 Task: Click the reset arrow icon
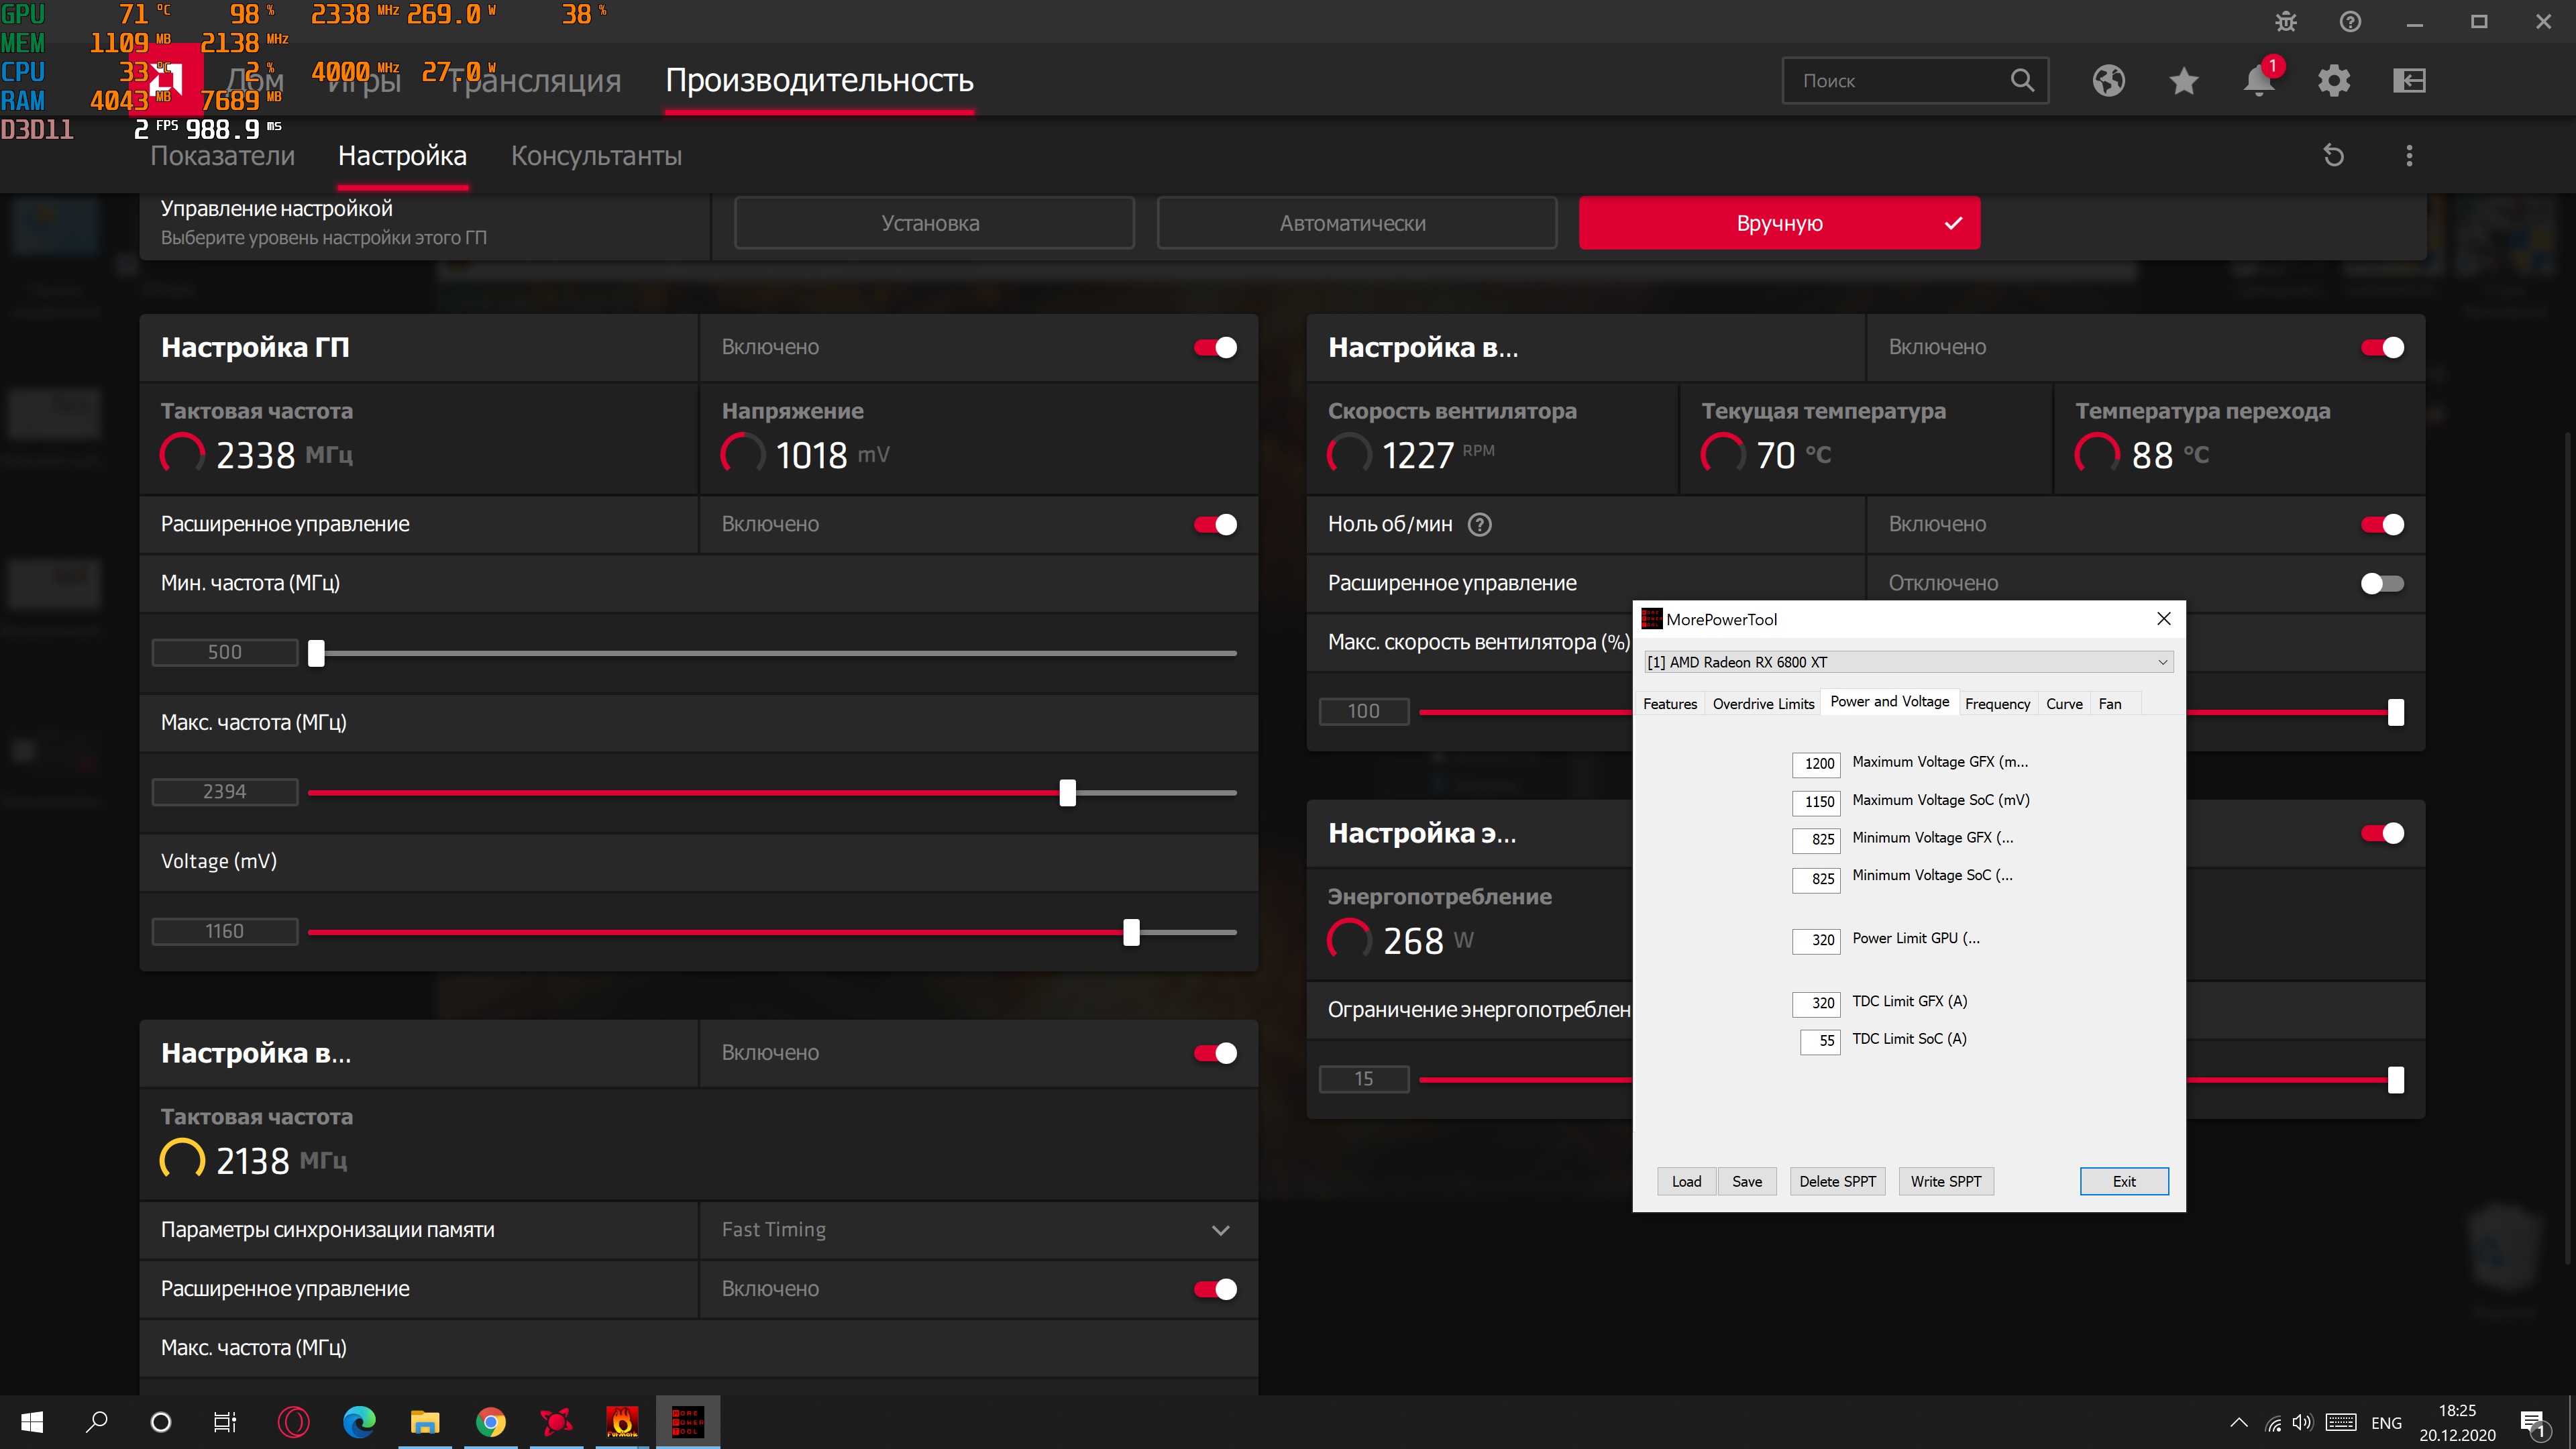click(x=2333, y=156)
